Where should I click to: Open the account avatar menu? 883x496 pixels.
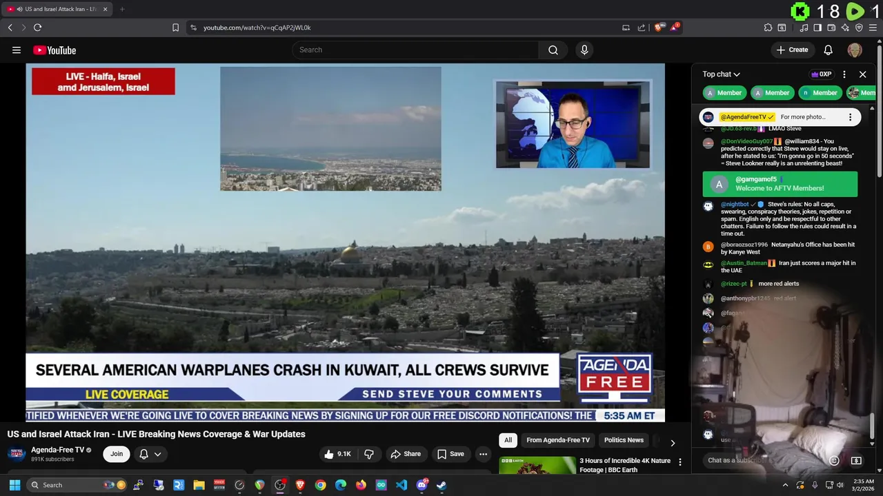pyautogui.click(x=855, y=50)
